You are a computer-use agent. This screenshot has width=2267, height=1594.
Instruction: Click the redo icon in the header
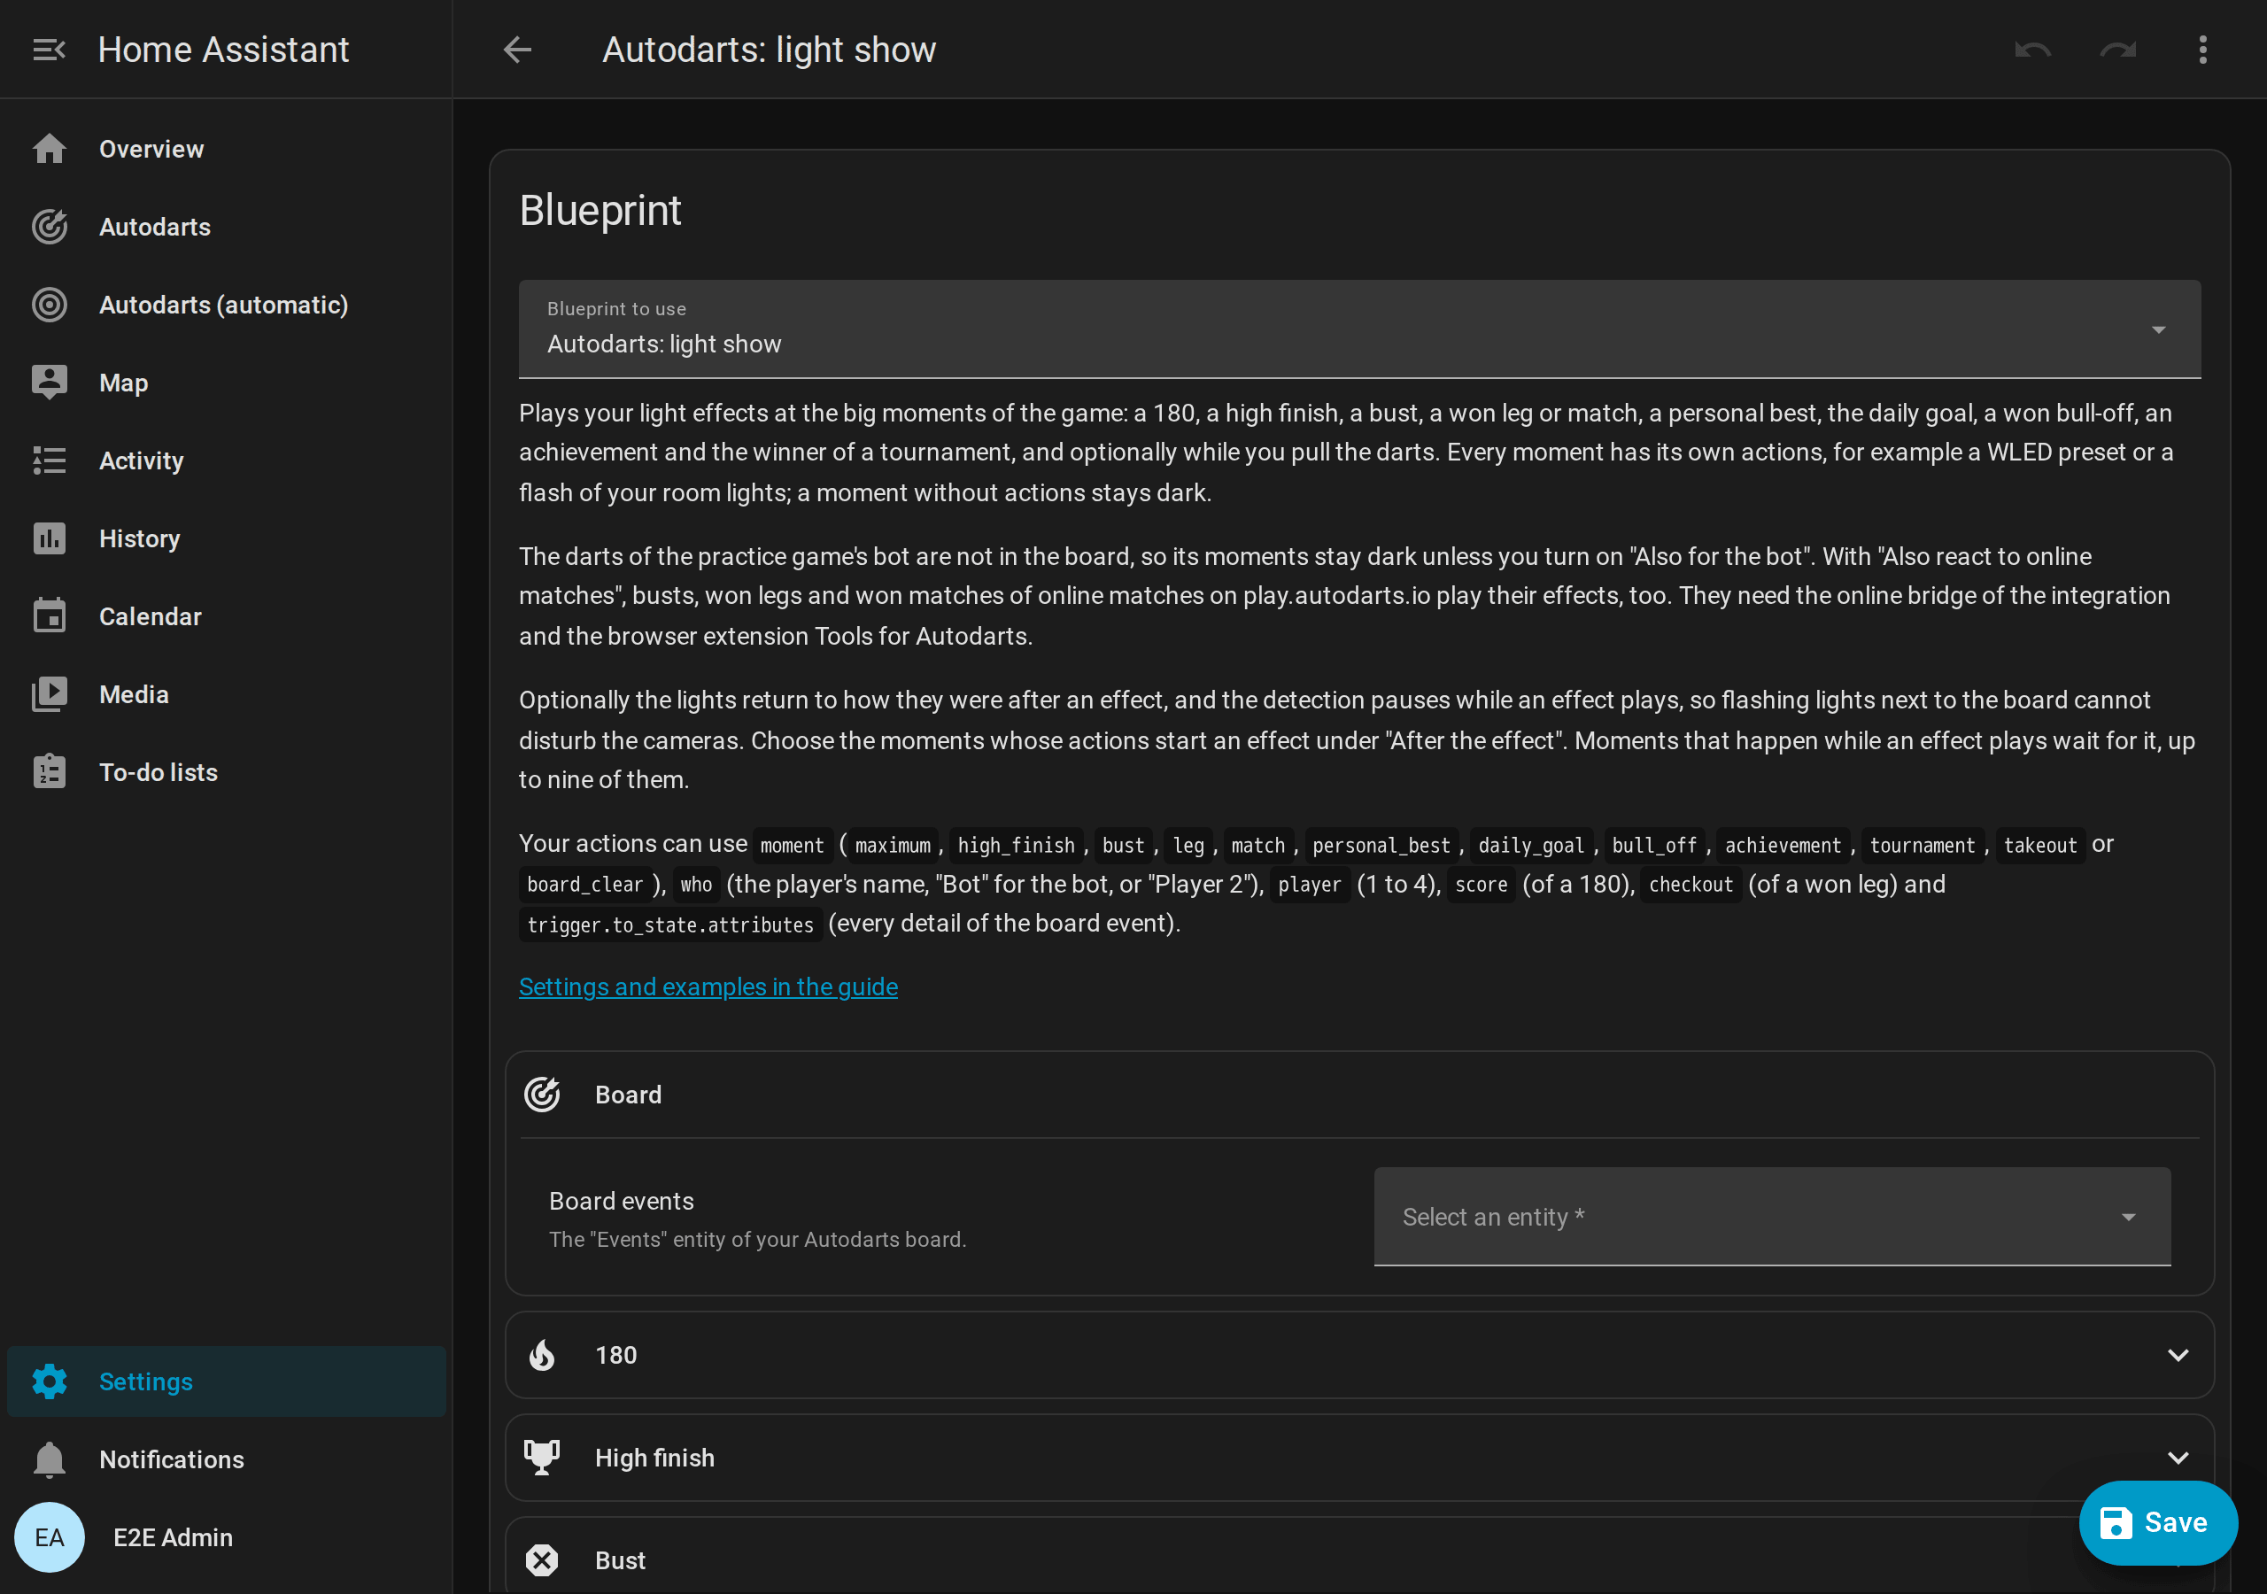(2118, 50)
